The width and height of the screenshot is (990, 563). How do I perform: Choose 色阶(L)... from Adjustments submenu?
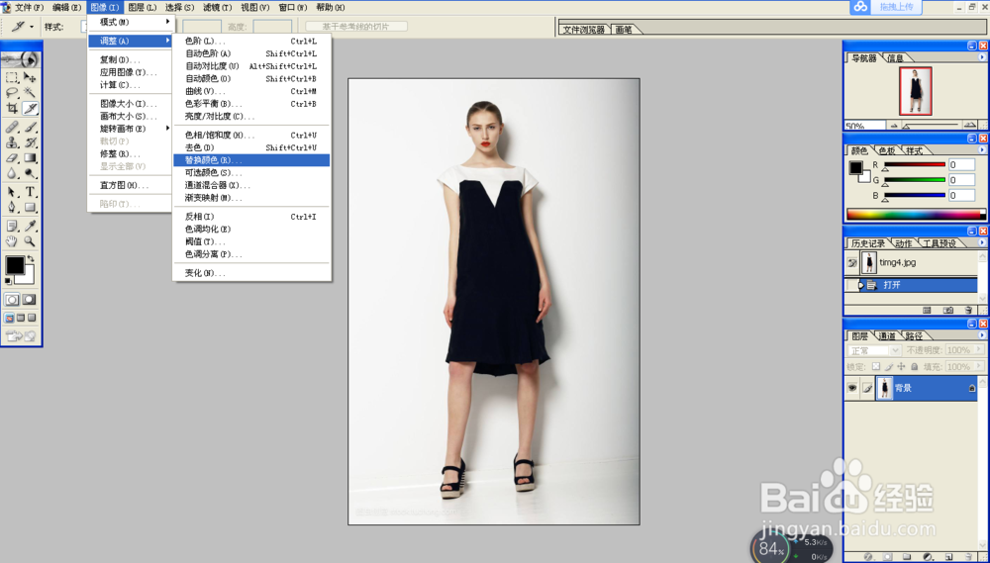[x=251, y=41]
